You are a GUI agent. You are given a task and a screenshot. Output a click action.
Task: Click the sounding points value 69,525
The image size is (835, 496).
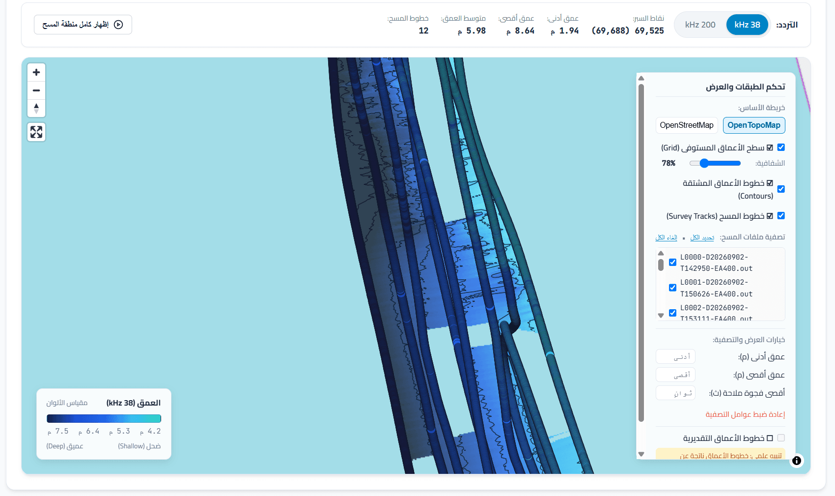coord(649,31)
